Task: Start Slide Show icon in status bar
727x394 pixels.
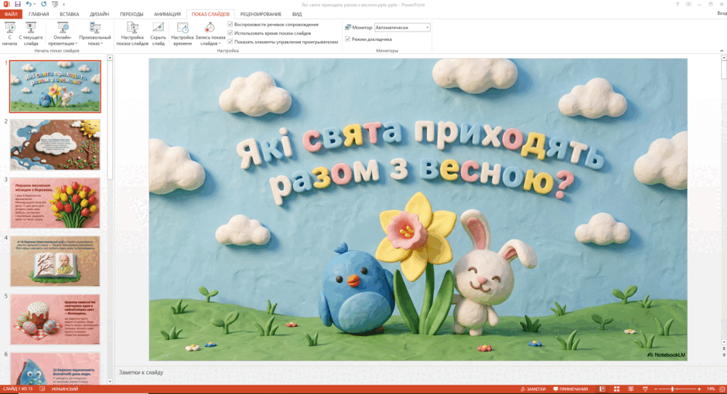Action: click(x=645, y=389)
